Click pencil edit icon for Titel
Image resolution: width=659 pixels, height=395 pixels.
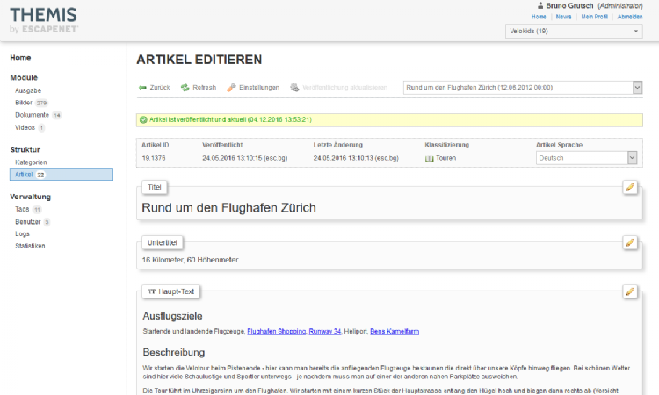point(629,187)
